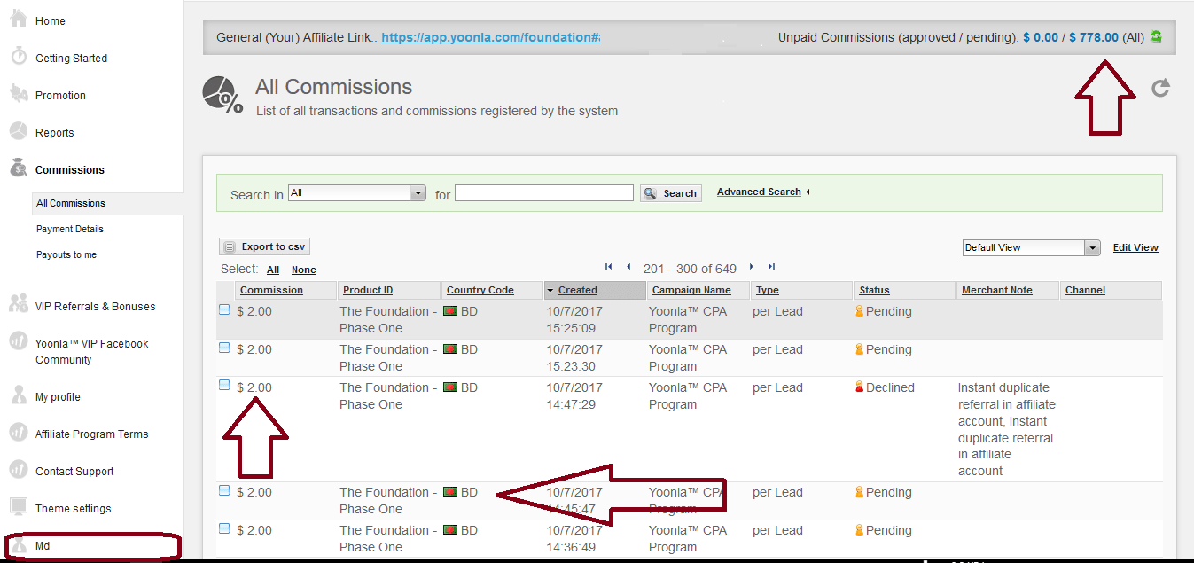The height and width of the screenshot is (563, 1194).
Task: Click the VIP Referrals people icon
Action: point(18,304)
